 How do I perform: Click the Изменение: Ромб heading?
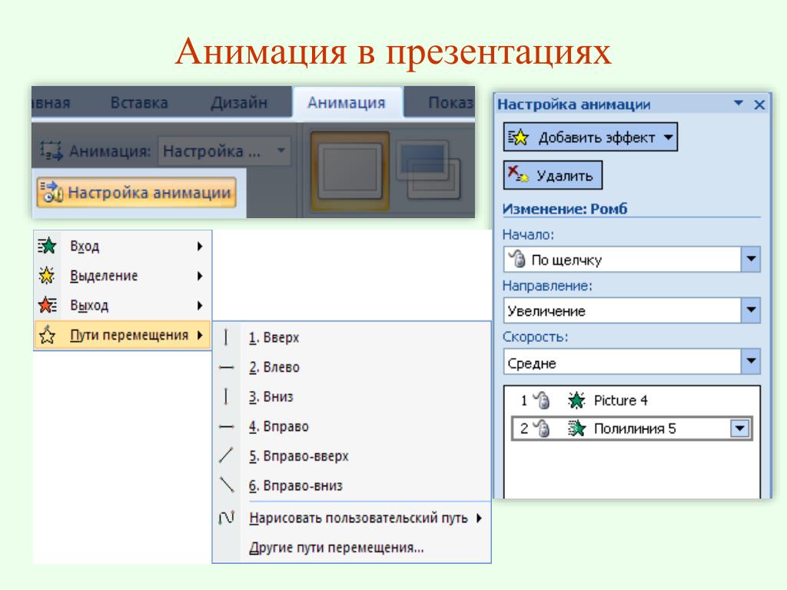click(x=565, y=209)
